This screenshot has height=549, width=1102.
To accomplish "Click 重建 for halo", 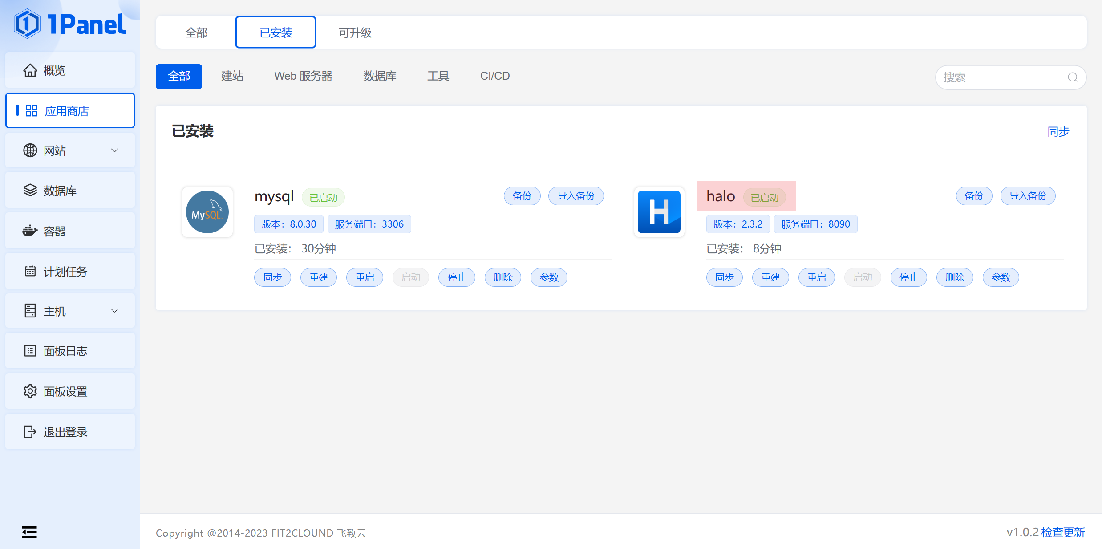I will tap(770, 277).
